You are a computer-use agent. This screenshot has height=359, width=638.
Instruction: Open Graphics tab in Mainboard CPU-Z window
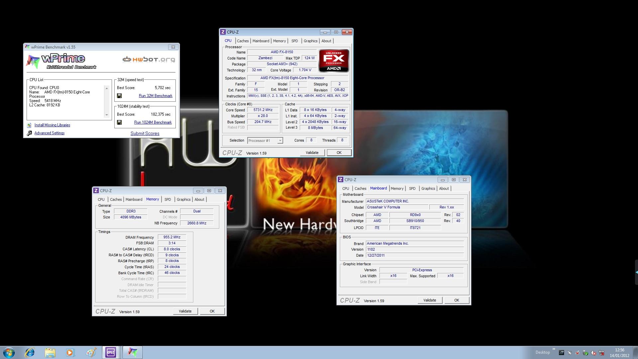click(x=428, y=188)
